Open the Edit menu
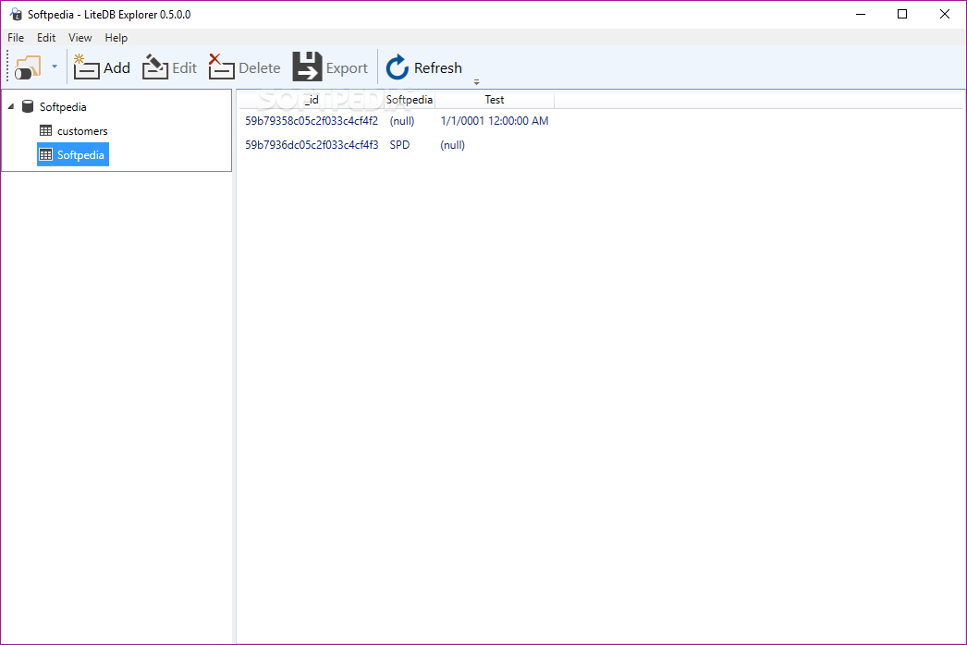 [x=46, y=38]
